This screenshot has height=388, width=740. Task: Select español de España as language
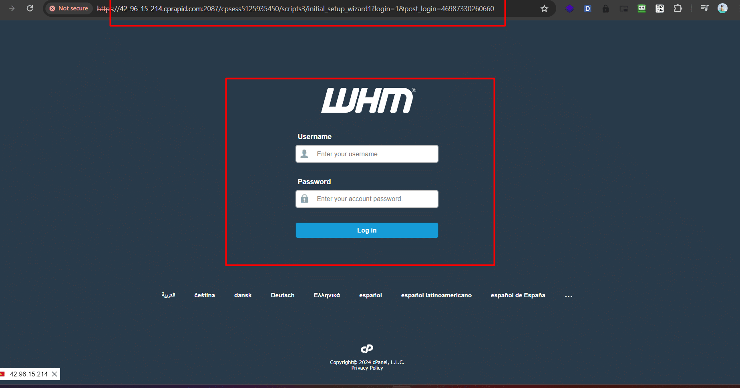click(518, 295)
